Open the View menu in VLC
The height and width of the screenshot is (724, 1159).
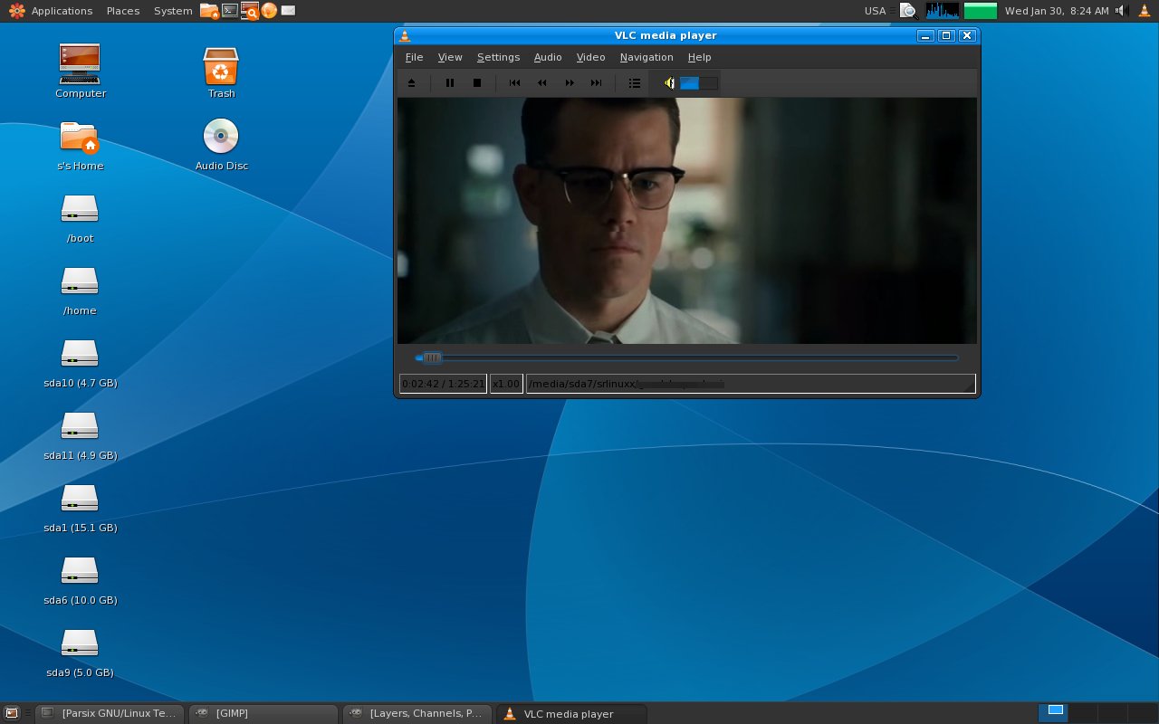pyautogui.click(x=450, y=57)
